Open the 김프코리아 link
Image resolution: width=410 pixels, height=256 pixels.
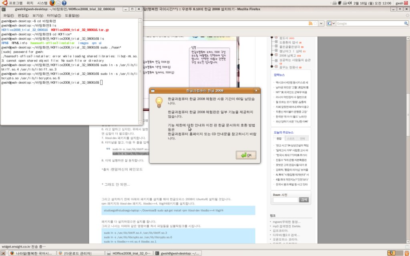280,231
